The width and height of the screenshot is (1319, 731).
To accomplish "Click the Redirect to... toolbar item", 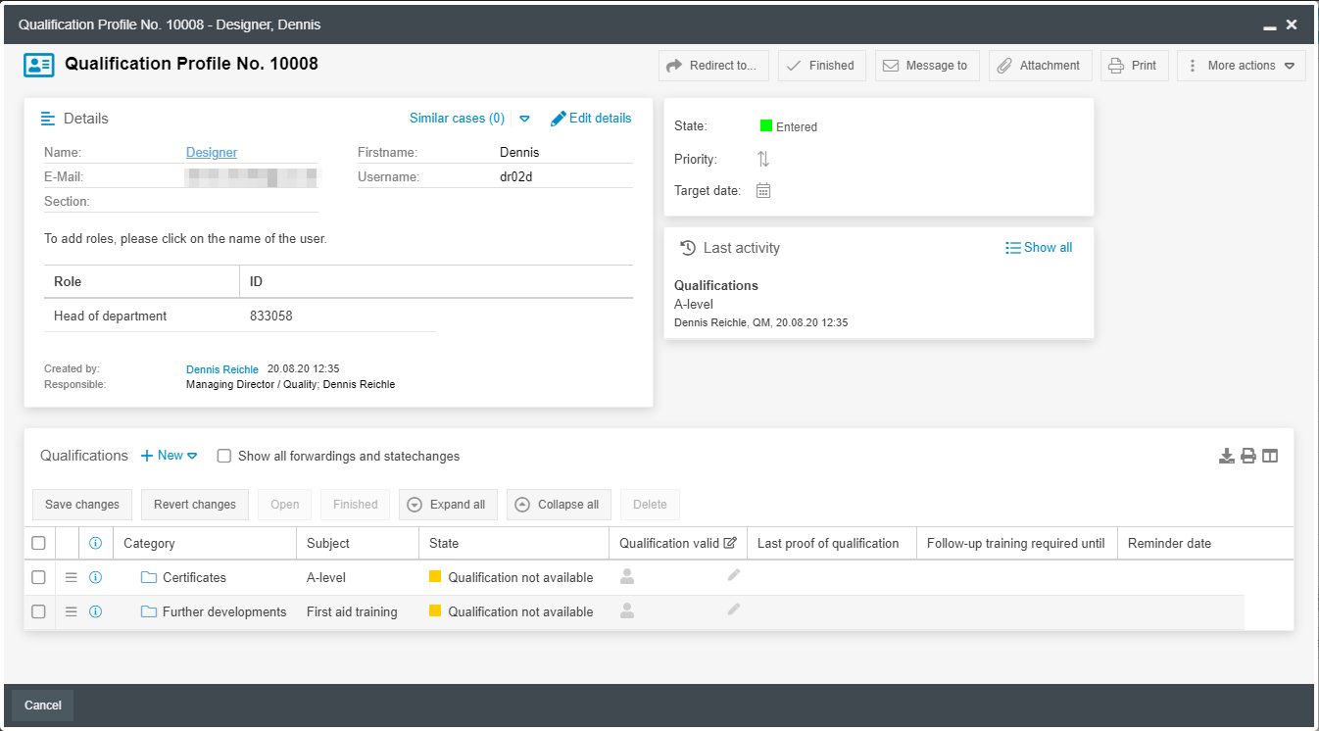I will pos(712,66).
